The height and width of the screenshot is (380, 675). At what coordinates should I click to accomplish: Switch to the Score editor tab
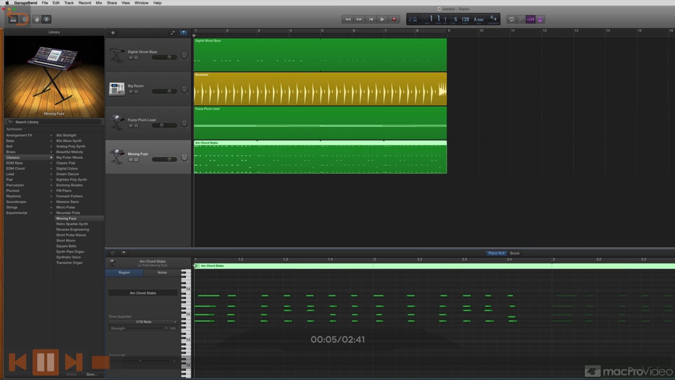[514, 253]
